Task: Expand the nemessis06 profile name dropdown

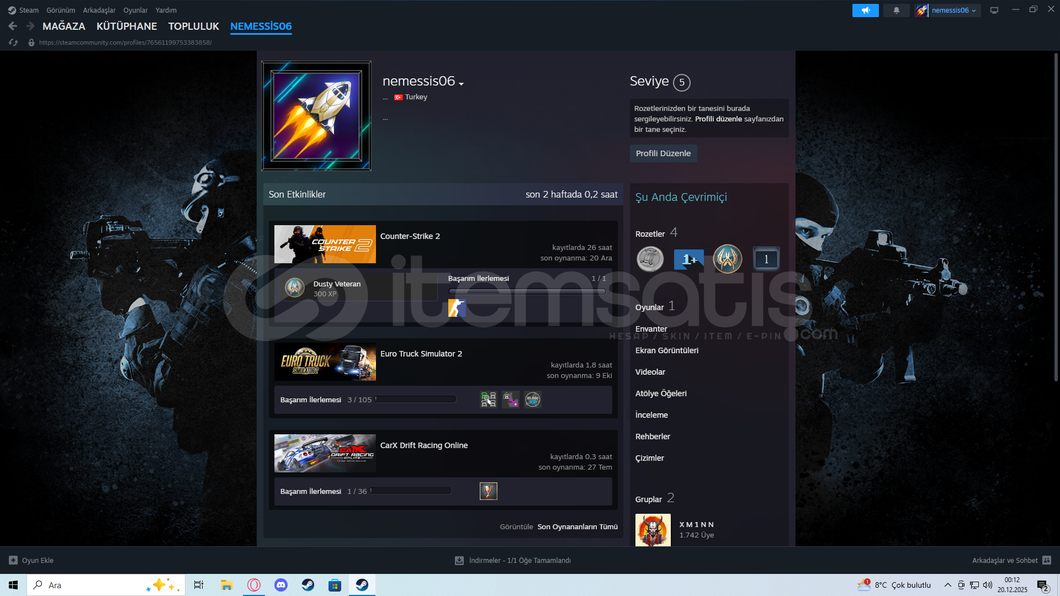Action: click(461, 84)
